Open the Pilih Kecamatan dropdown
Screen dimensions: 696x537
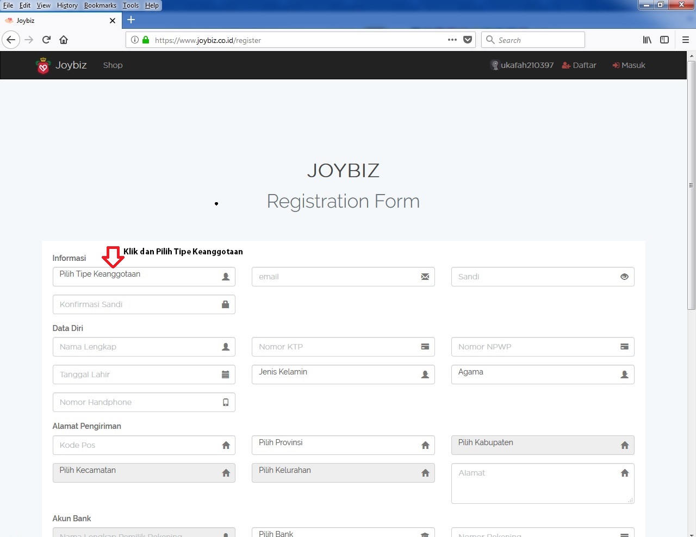pos(144,473)
